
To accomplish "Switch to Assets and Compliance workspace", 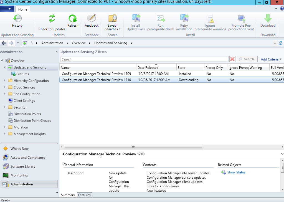I will pos(28,157).
